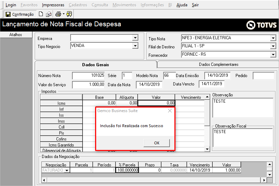
Task: Click negotiation grid scroll left arrow
Action: 44,180
